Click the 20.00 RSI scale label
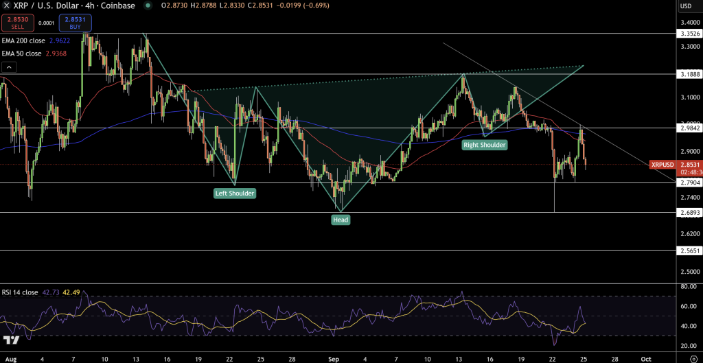 tap(688, 346)
